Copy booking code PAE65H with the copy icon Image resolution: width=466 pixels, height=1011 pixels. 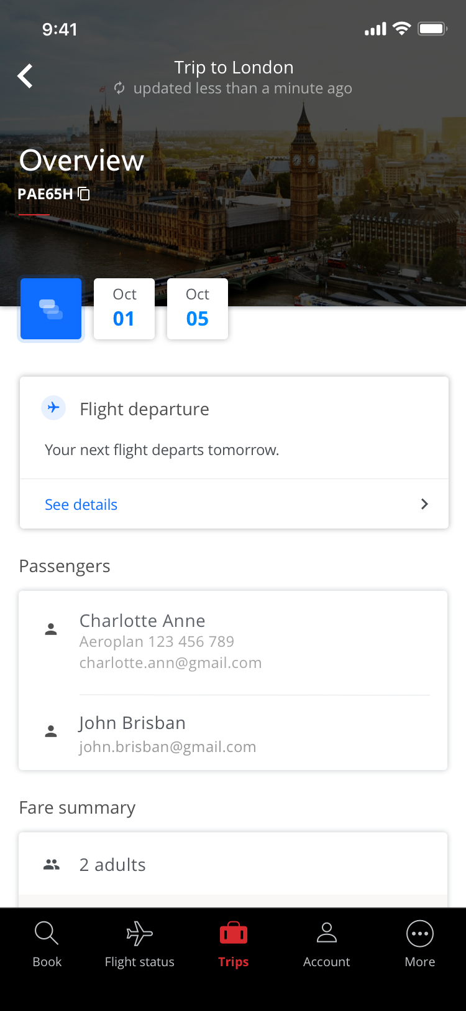tap(84, 194)
